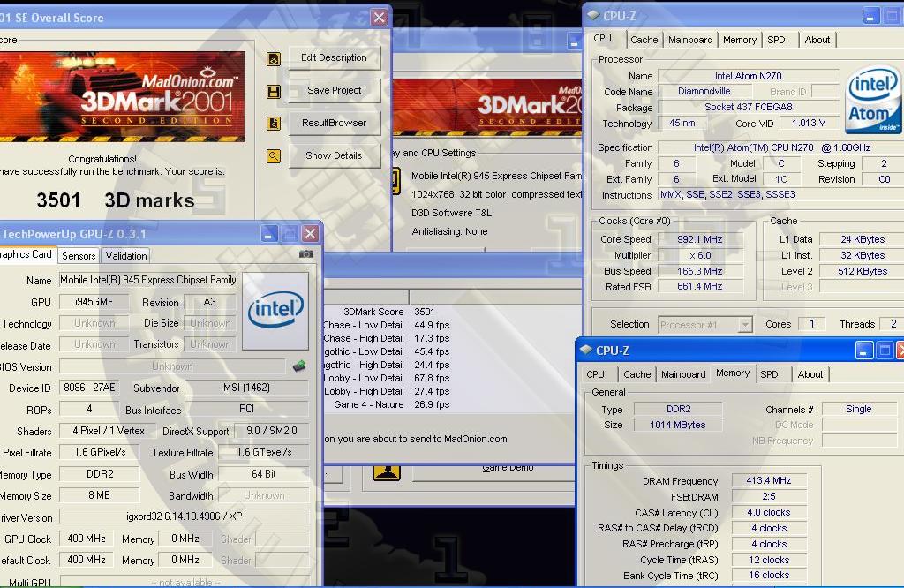Minimize the GPU-Z window

270,233
